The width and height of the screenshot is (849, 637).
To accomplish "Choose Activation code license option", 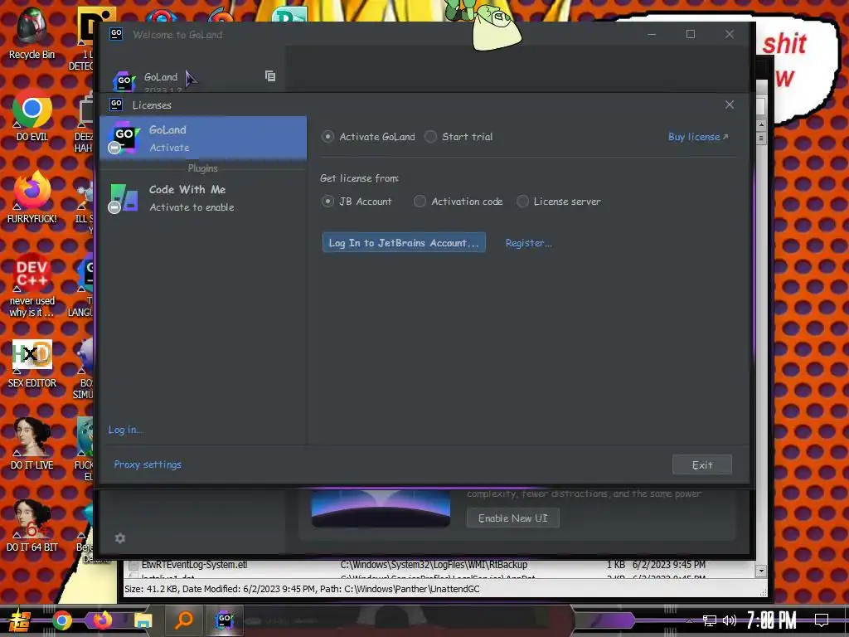I will (420, 201).
